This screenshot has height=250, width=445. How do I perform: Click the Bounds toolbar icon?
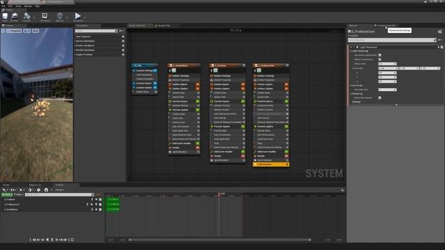tap(60, 17)
